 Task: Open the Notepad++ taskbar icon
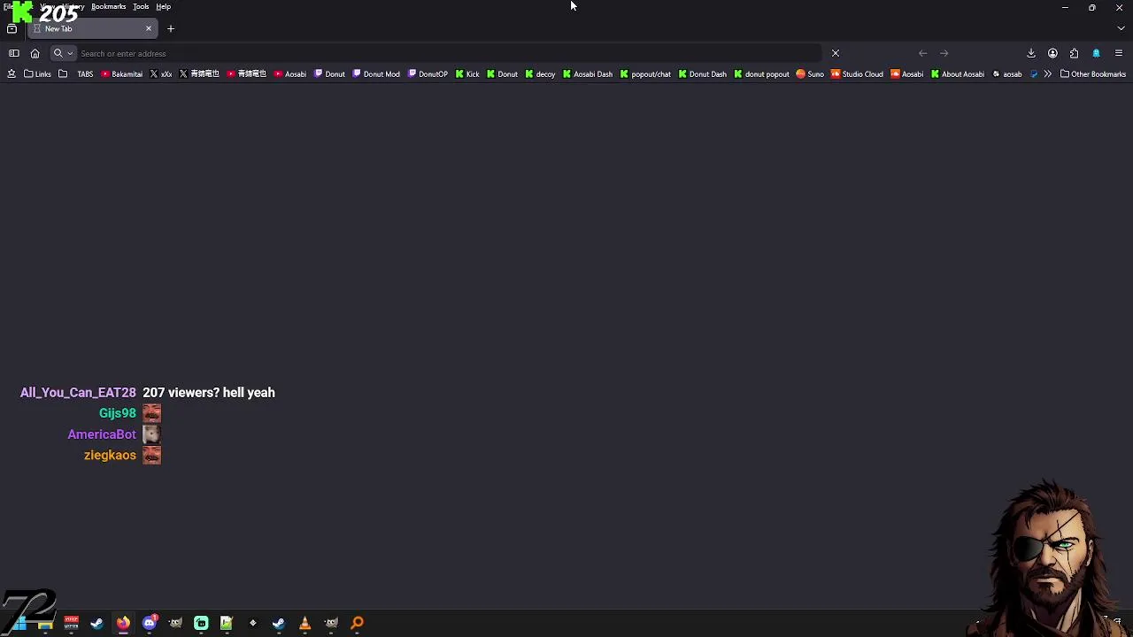pos(227,623)
